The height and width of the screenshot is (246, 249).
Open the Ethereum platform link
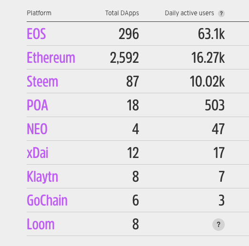click(x=51, y=58)
